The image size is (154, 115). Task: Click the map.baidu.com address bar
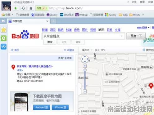[x=101, y=8]
